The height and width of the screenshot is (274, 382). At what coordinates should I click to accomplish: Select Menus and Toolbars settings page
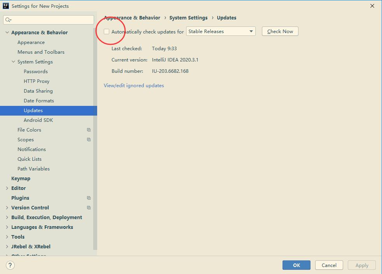click(41, 52)
